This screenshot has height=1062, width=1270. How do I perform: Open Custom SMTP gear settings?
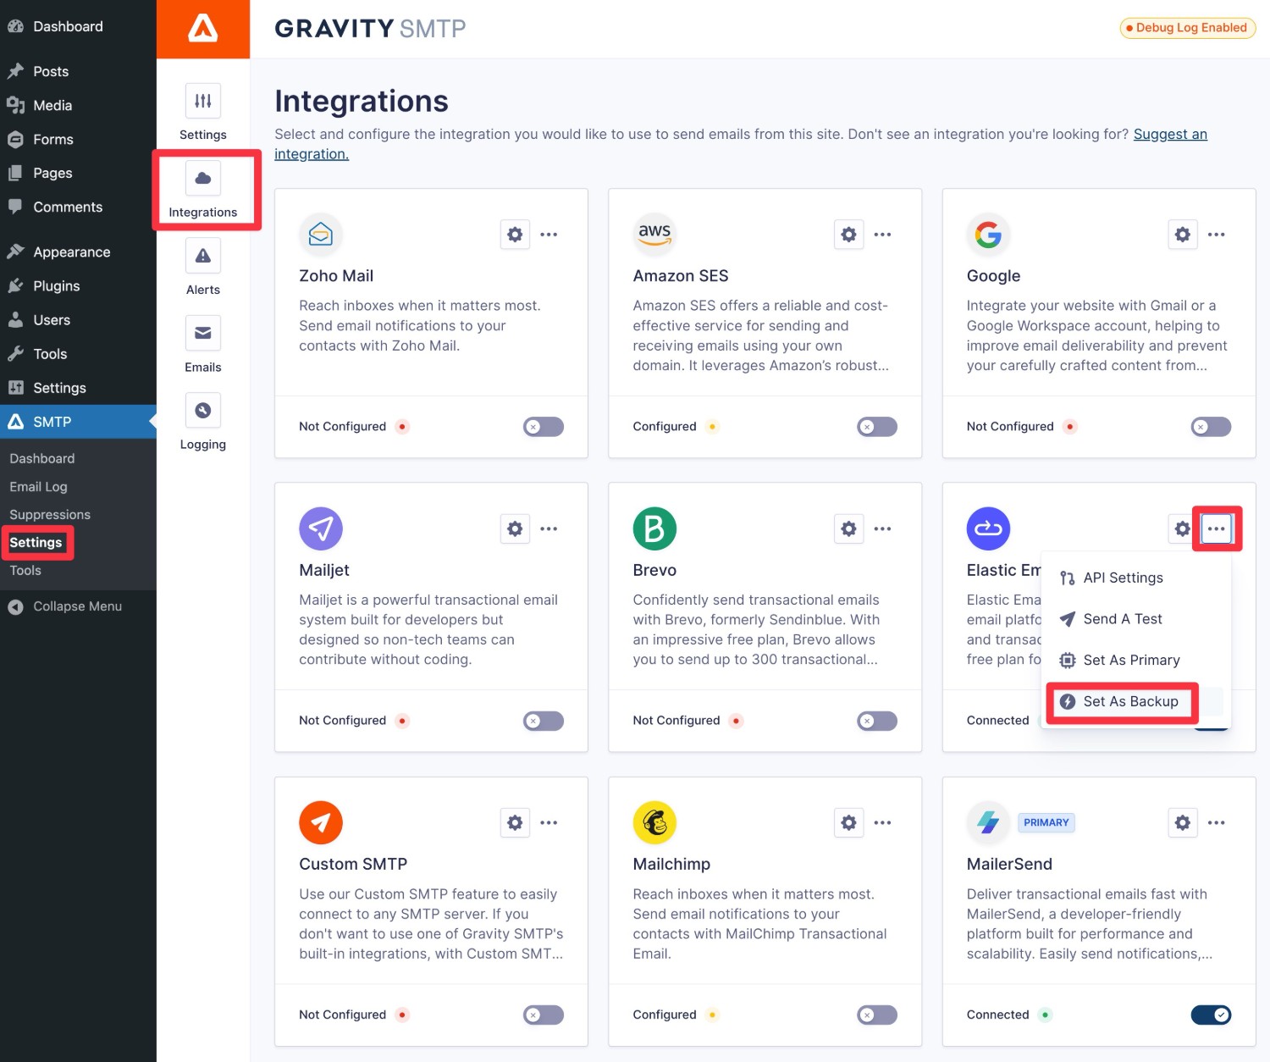[x=515, y=822]
